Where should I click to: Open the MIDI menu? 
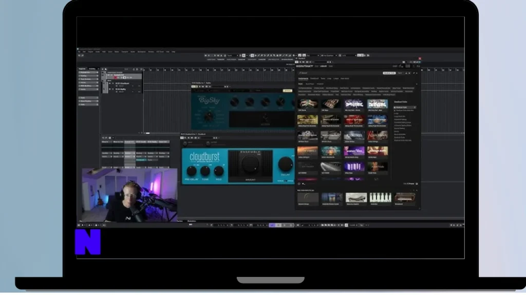coord(104,52)
